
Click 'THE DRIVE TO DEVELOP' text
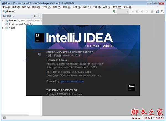pyautogui.click(x=62, y=90)
